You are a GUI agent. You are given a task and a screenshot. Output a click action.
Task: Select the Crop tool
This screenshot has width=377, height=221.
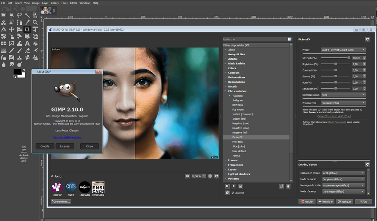tap(27, 29)
